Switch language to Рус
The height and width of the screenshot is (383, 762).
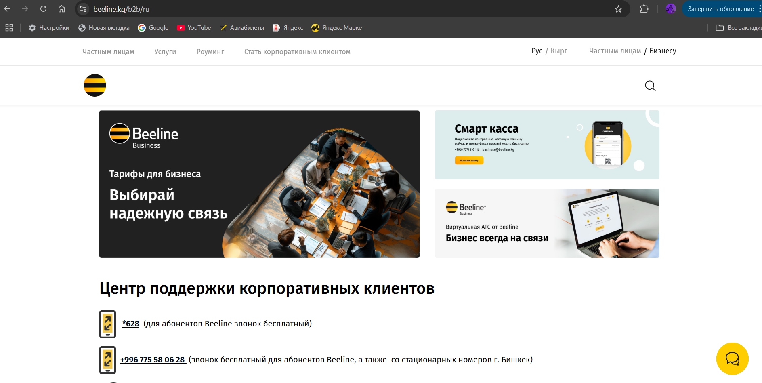click(537, 51)
